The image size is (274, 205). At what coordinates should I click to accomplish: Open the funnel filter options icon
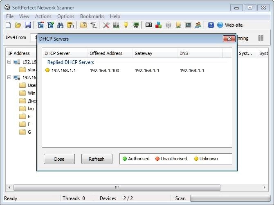point(94,25)
